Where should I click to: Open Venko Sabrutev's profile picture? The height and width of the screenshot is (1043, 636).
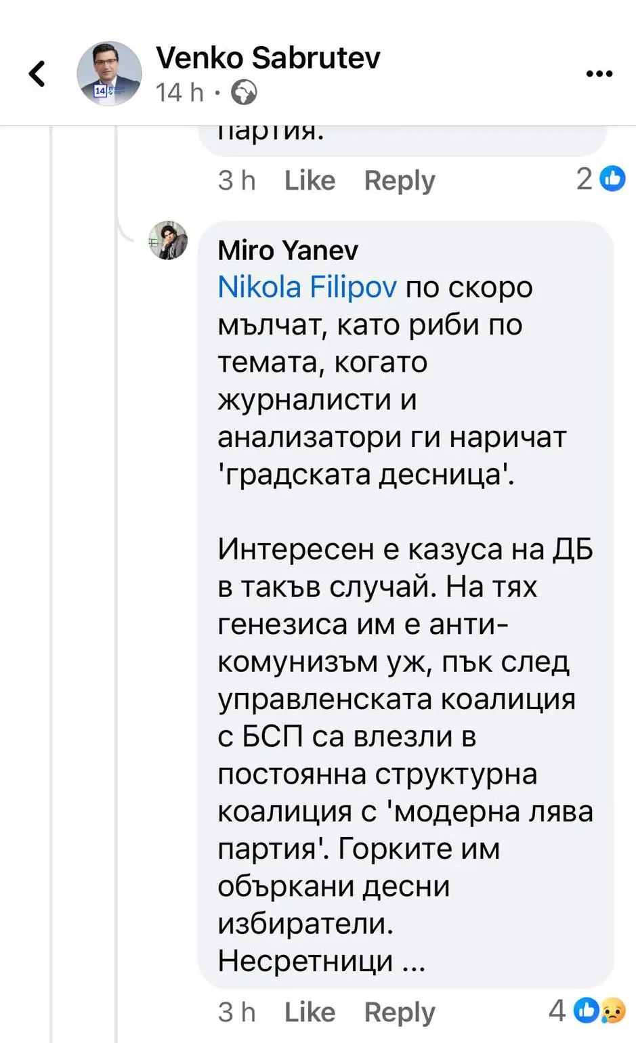[x=109, y=74]
